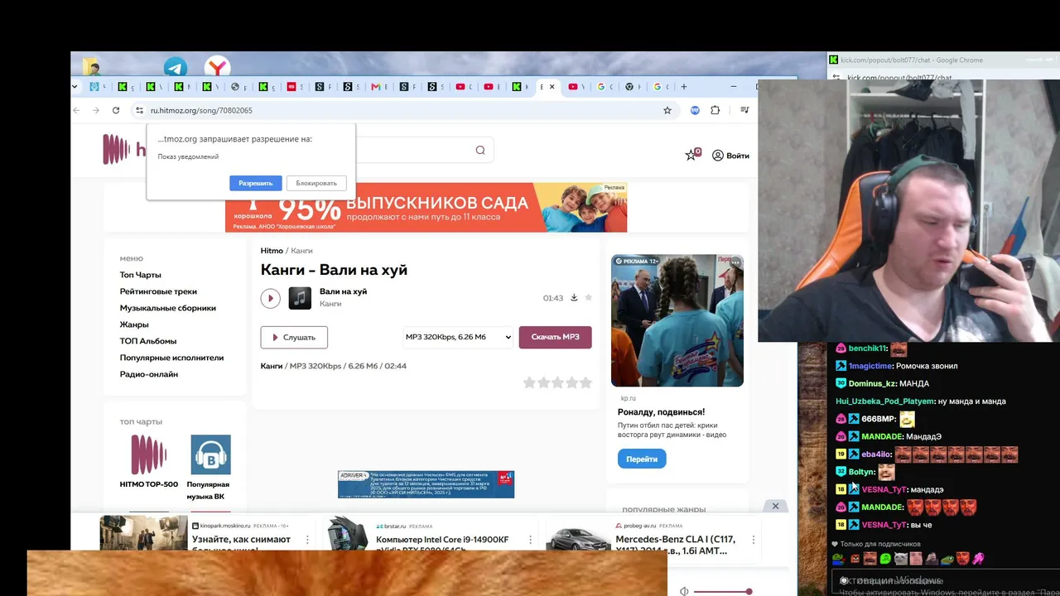
Task: Open the Компьютер Intel Core i9 ad
Action: (x=443, y=544)
